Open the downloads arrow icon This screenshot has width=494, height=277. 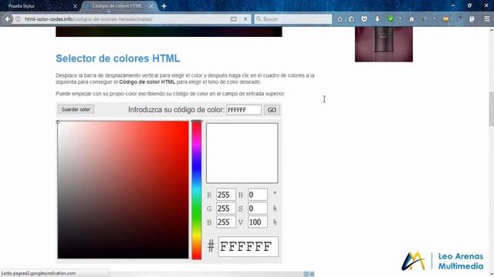pos(377,19)
